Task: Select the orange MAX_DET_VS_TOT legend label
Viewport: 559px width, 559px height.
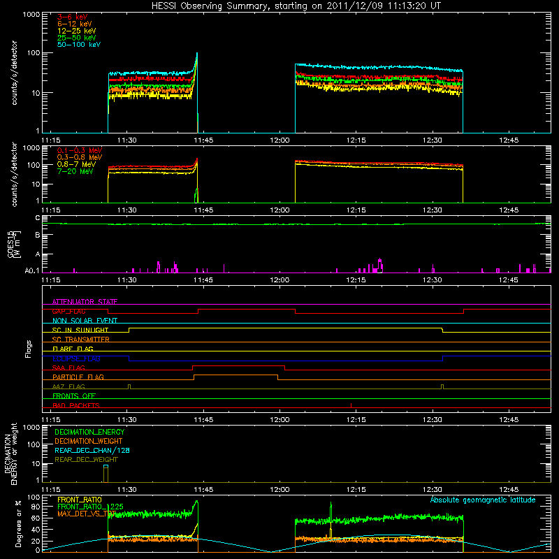Action: click(86, 514)
